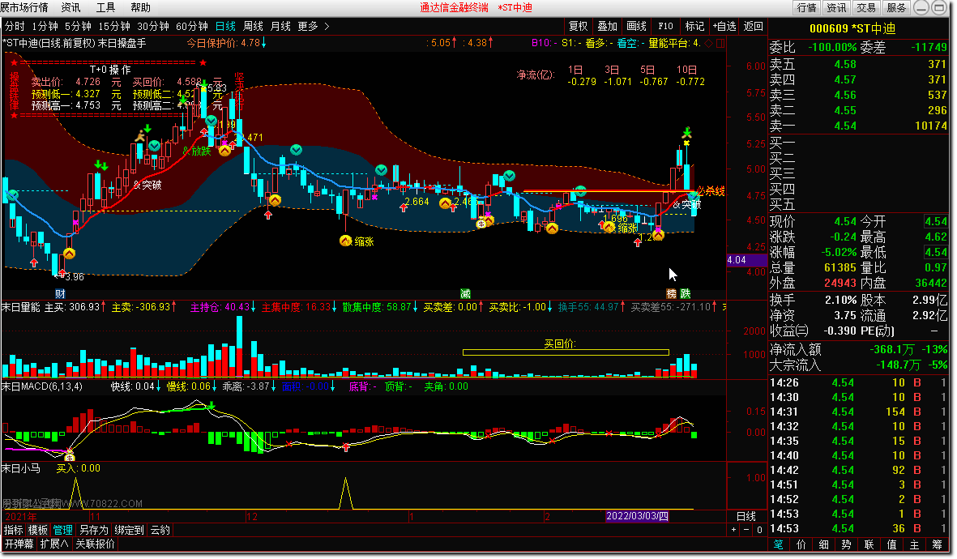
Task: Click the 另存为 save-as button
Action: (x=93, y=530)
